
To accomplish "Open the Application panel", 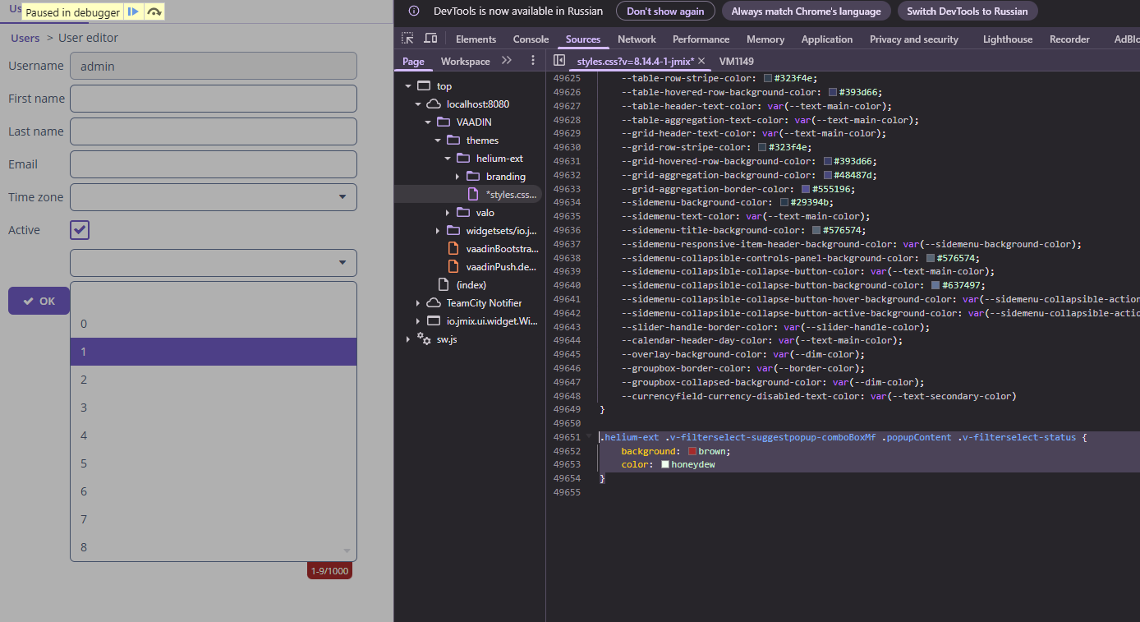I will (827, 39).
